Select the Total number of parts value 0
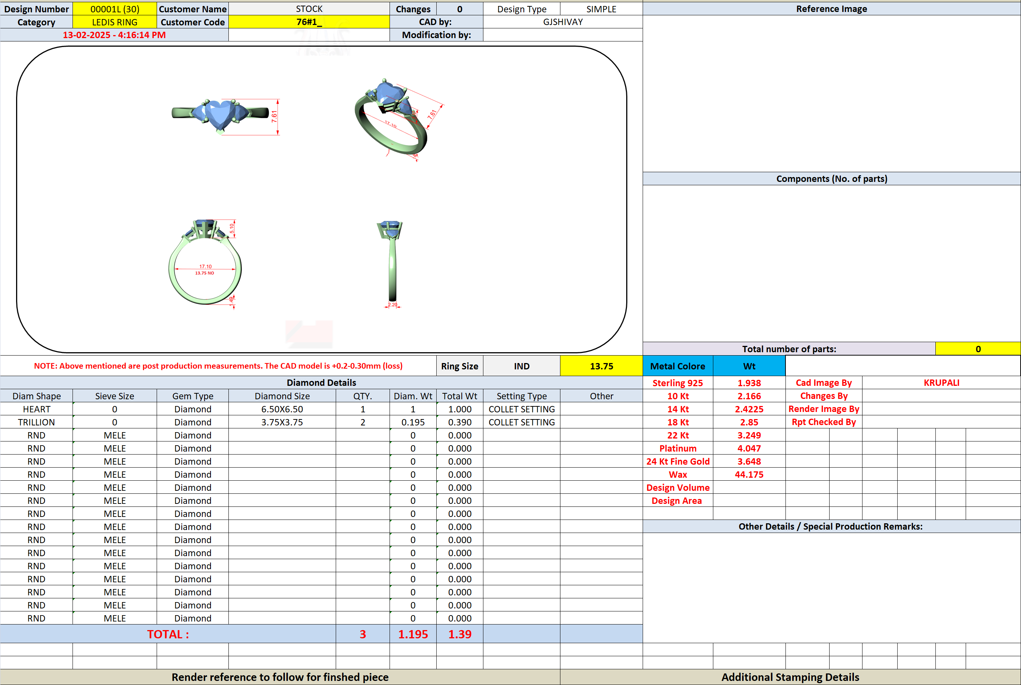This screenshot has height=685, width=1021. [x=978, y=348]
